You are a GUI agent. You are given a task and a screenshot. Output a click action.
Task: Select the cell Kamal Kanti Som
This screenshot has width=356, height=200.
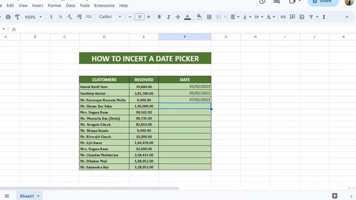click(104, 87)
